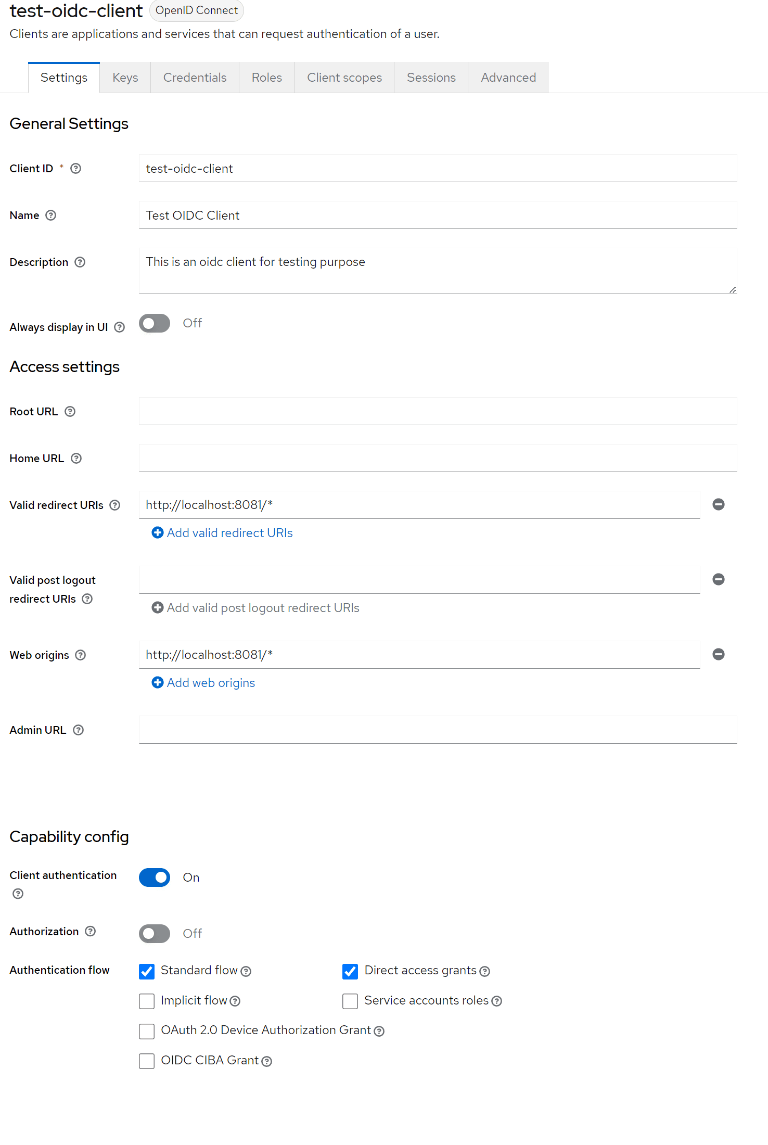Click the help icon next to Client ID
The image size is (768, 1145).
[75, 169]
